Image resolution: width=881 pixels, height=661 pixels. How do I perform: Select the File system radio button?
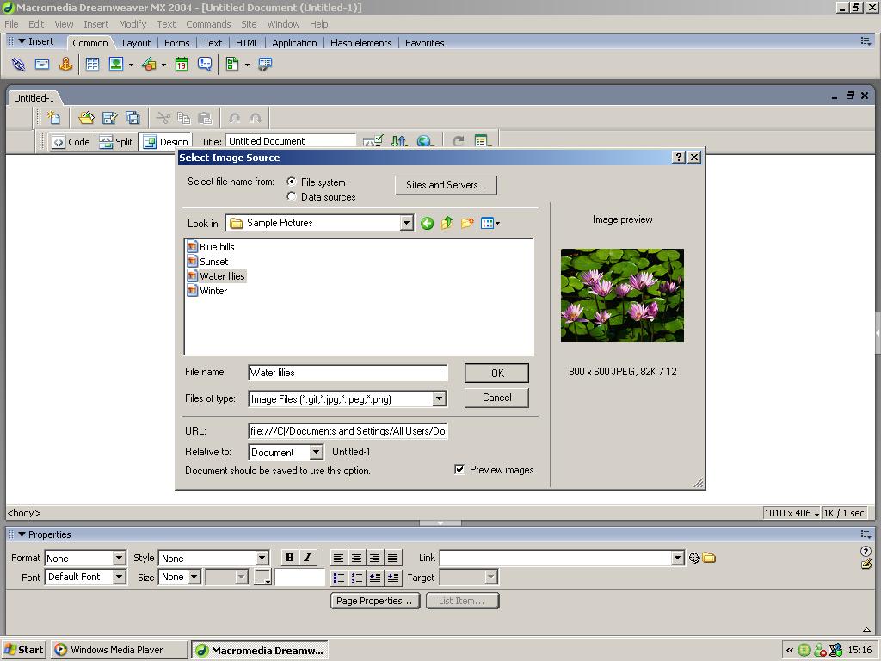(292, 182)
